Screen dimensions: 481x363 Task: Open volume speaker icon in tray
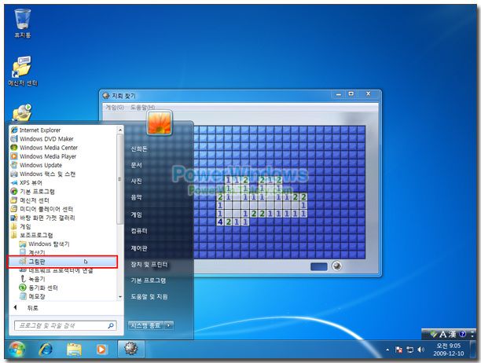click(421, 350)
